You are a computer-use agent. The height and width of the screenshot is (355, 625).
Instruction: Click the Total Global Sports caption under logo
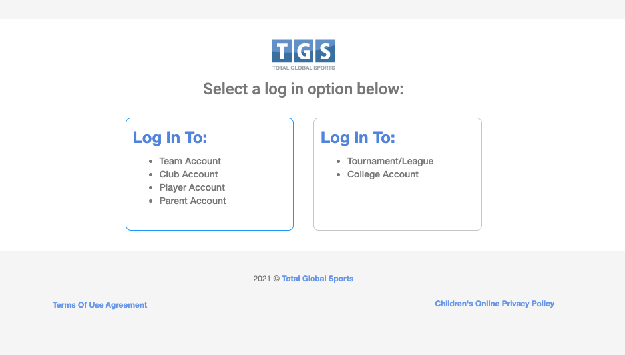click(x=304, y=68)
